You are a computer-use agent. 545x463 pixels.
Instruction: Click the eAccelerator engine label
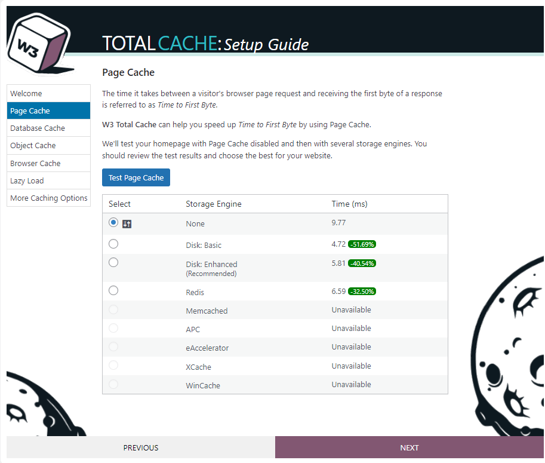(x=207, y=348)
